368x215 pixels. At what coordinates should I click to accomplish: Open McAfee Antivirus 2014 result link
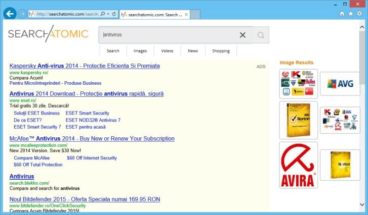pos(92,139)
